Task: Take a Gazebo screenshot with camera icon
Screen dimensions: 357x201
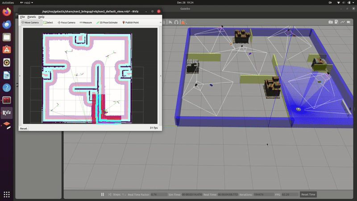Action: (331, 22)
